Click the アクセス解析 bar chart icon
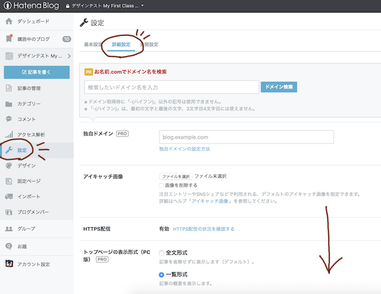381x294 pixels. click(x=9, y=134)
